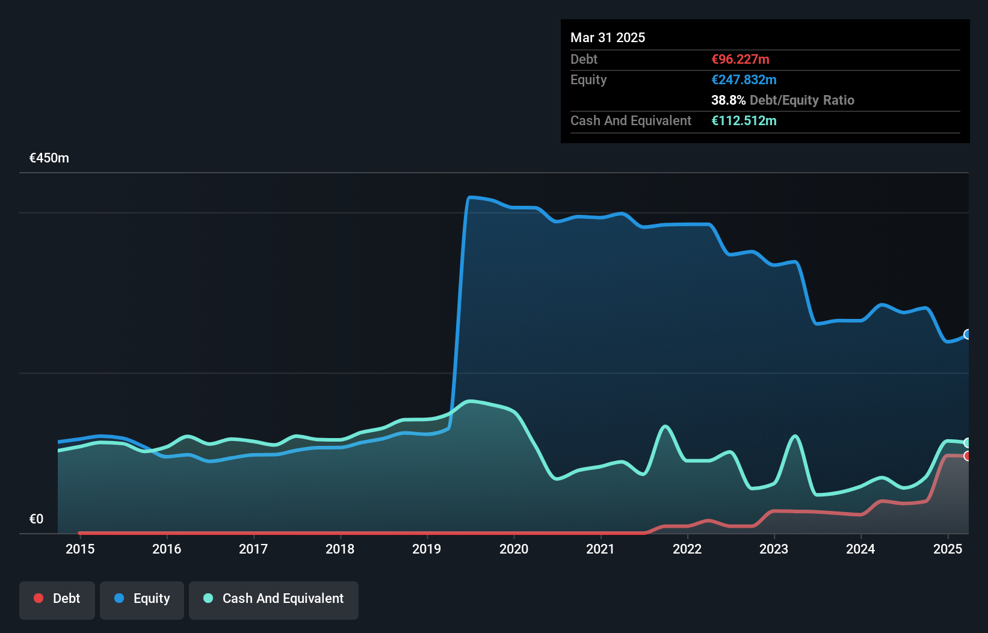Click the €96.227m debt value
The height and width of the screenshot is (633, 988).
[740, 59]
